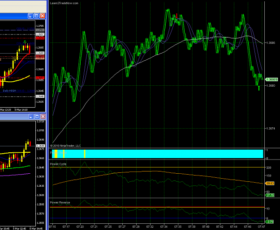Click the yellow Power Trend segment near 07:20
Viewport: 280px width, 230px height.
pyautogui.click(x=85, y=154)
